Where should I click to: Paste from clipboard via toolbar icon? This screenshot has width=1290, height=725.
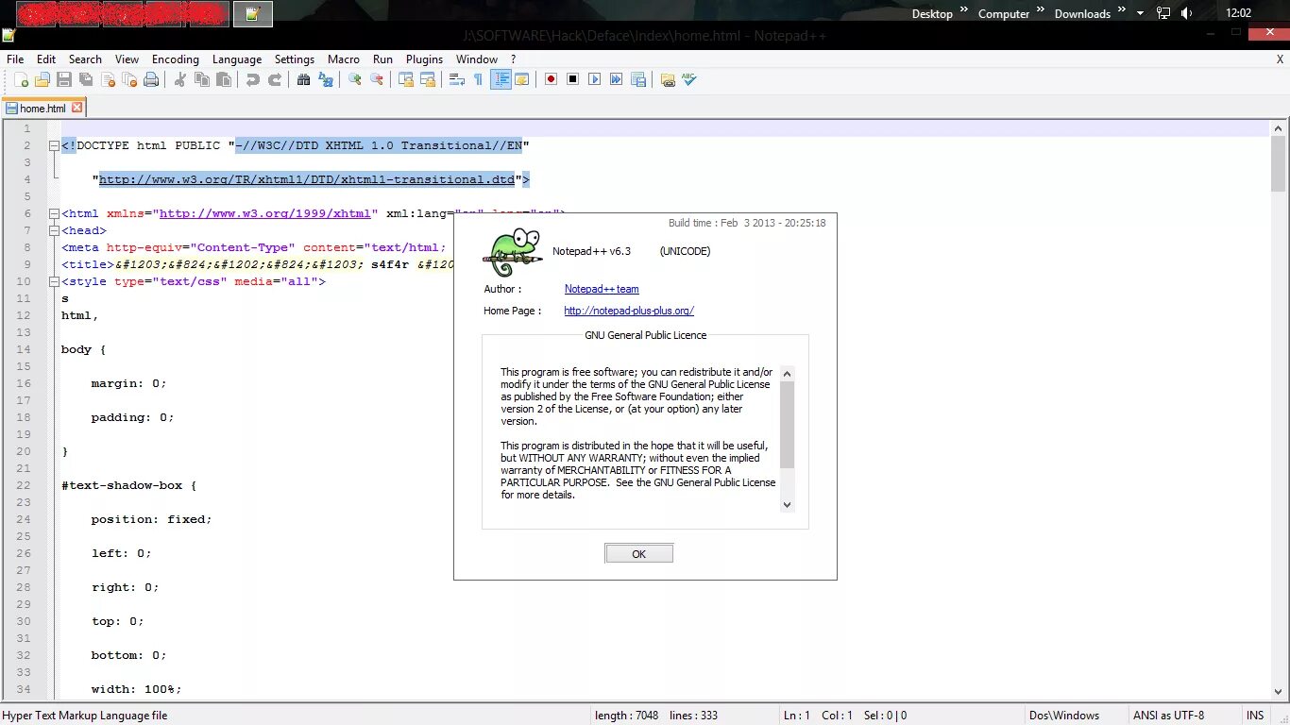point(224,79)
